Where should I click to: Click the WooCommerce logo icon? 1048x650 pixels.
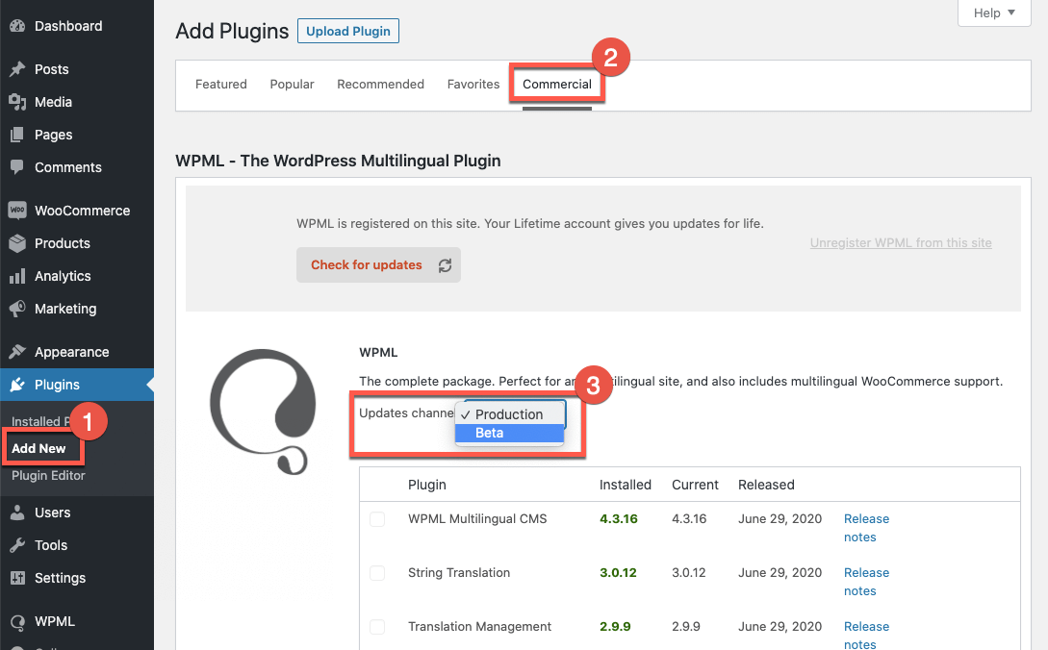(17, 211)
